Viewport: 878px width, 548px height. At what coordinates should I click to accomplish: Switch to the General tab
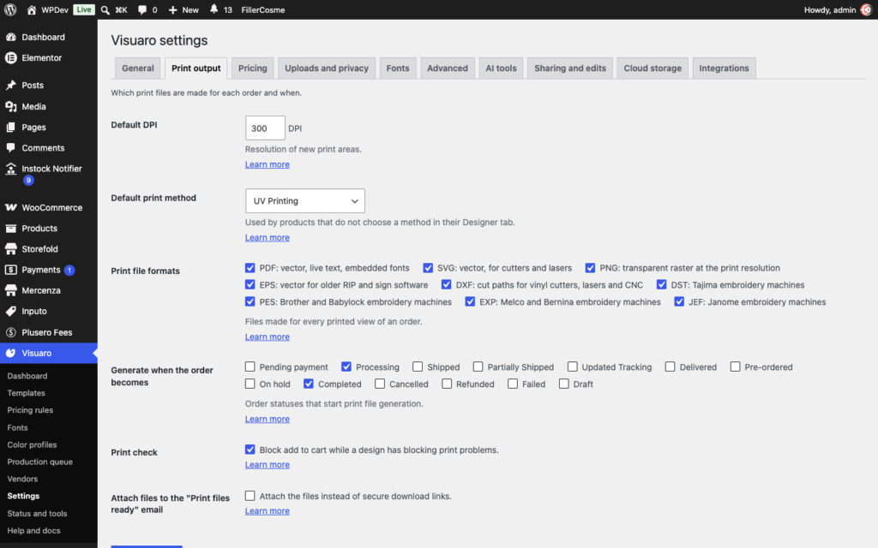pyautogui.click(x=138, y=68)
